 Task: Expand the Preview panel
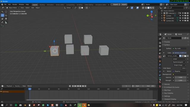click(167, 42)
